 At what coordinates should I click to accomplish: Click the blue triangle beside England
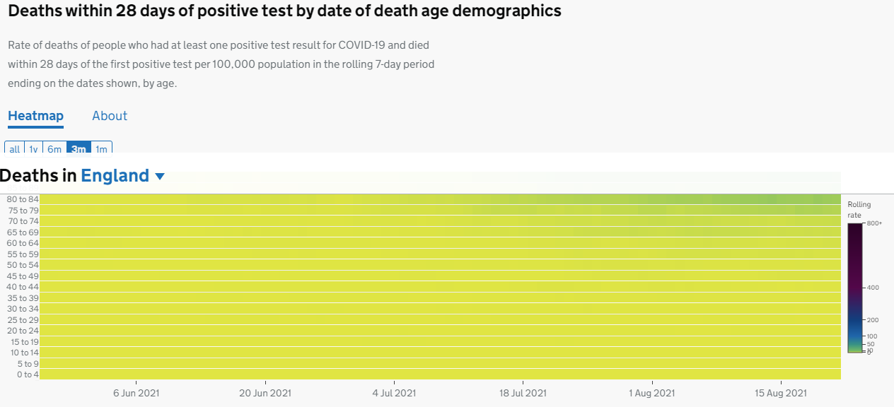tap(160, 176)
